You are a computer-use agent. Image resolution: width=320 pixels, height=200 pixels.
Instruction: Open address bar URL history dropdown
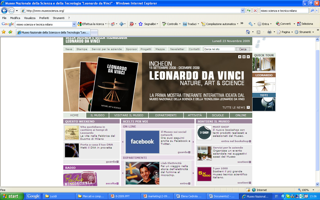click(242, 10)
